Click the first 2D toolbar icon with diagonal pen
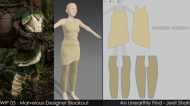190x106 pixels. click(x=105, y=1)
